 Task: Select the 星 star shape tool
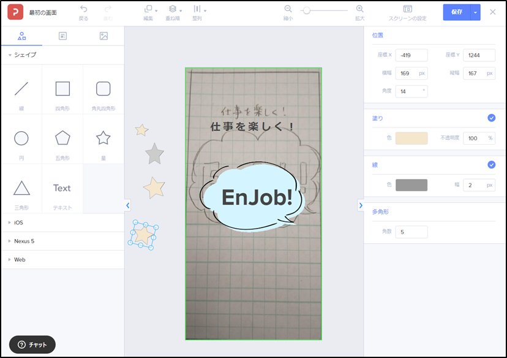tap(103, 139)
